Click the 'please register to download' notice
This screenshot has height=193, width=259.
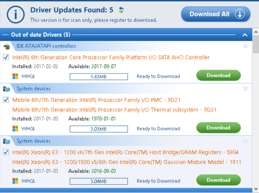(x=93, y=20)
